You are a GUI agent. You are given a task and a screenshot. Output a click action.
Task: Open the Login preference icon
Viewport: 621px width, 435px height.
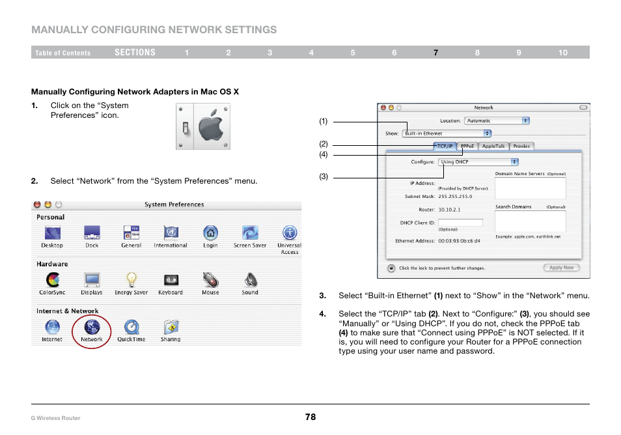[x=211, y=233]
